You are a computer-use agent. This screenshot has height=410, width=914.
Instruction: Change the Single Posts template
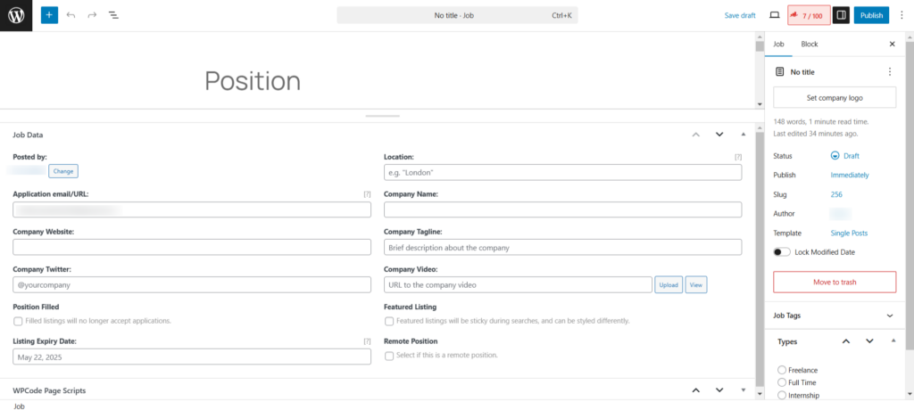(x=849, y=233)
